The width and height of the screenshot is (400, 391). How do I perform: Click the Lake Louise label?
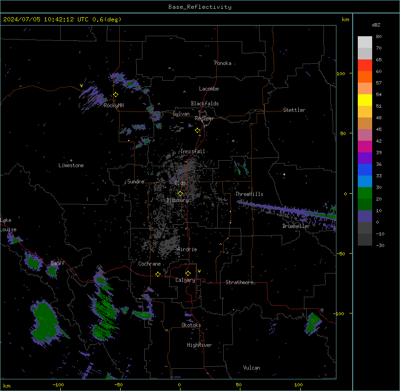(7, 225)
